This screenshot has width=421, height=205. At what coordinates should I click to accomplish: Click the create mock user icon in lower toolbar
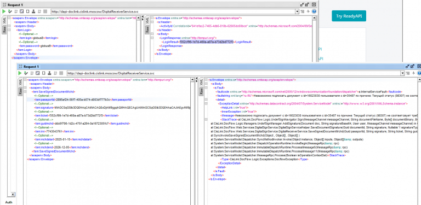(49, 73)
